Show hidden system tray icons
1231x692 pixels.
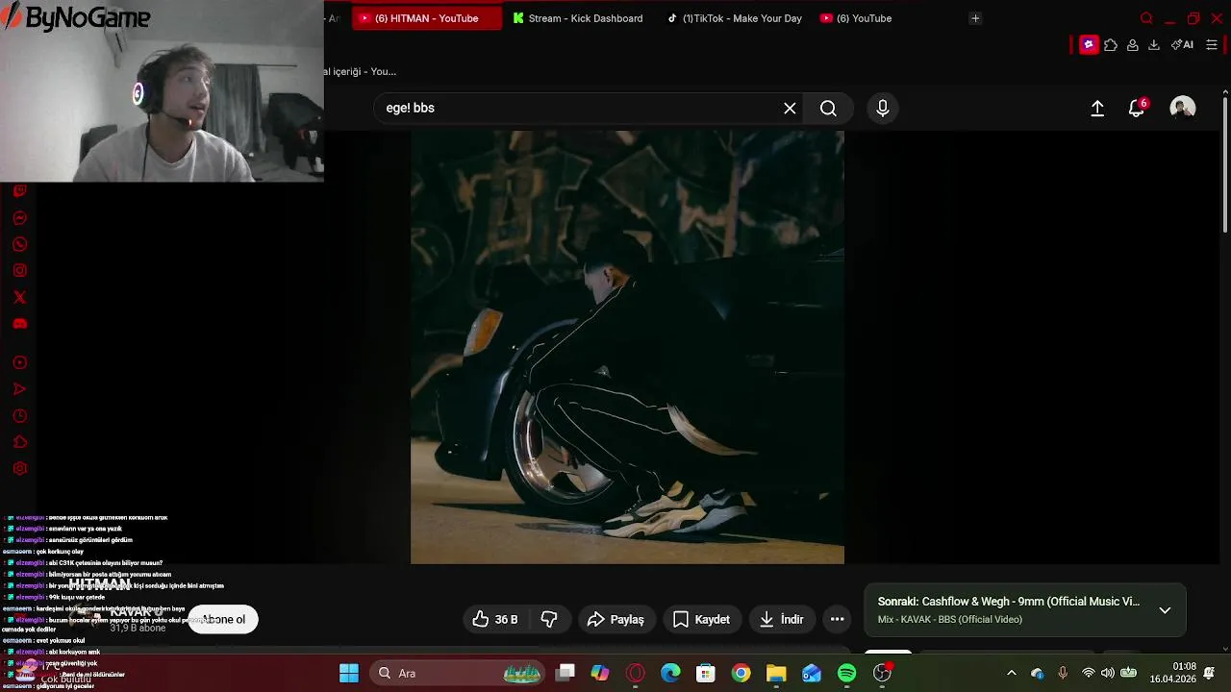(1011, 673)
